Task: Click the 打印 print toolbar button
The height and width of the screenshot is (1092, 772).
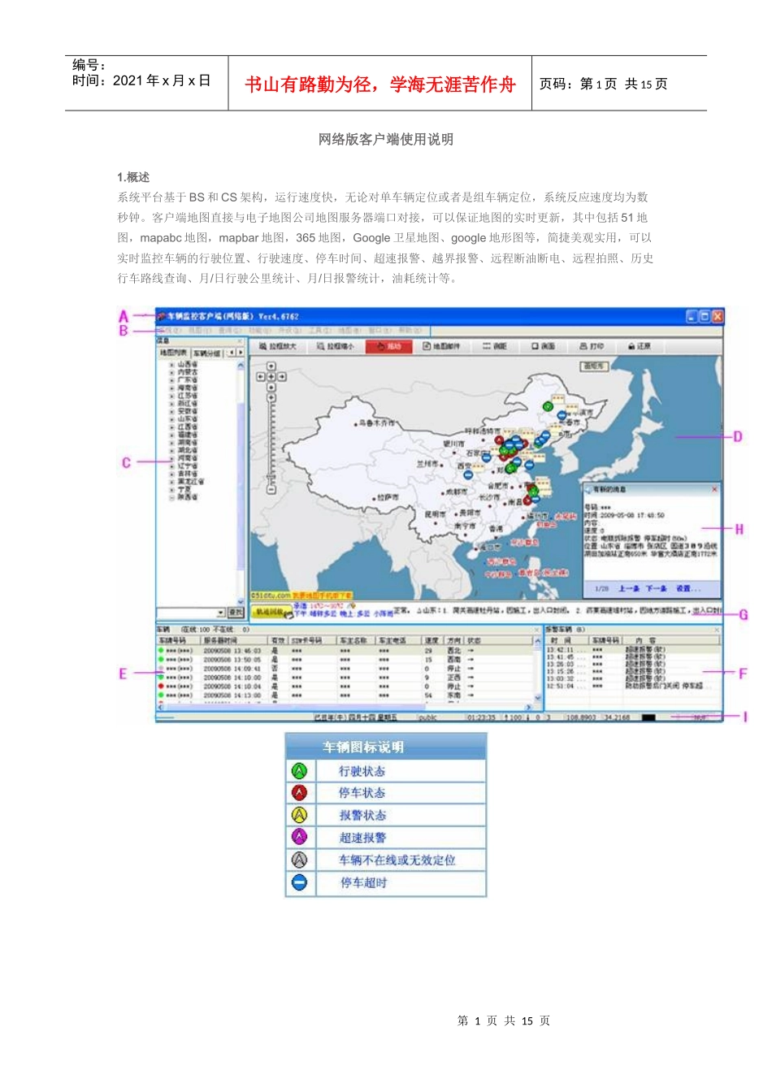Action: pyautogui.click(x=592, y=346)
